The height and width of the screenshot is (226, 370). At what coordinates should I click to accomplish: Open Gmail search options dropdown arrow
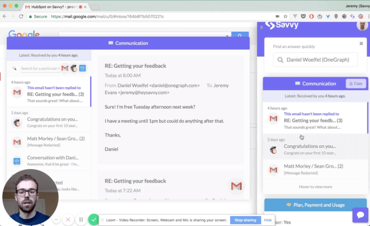coord(227,35)
